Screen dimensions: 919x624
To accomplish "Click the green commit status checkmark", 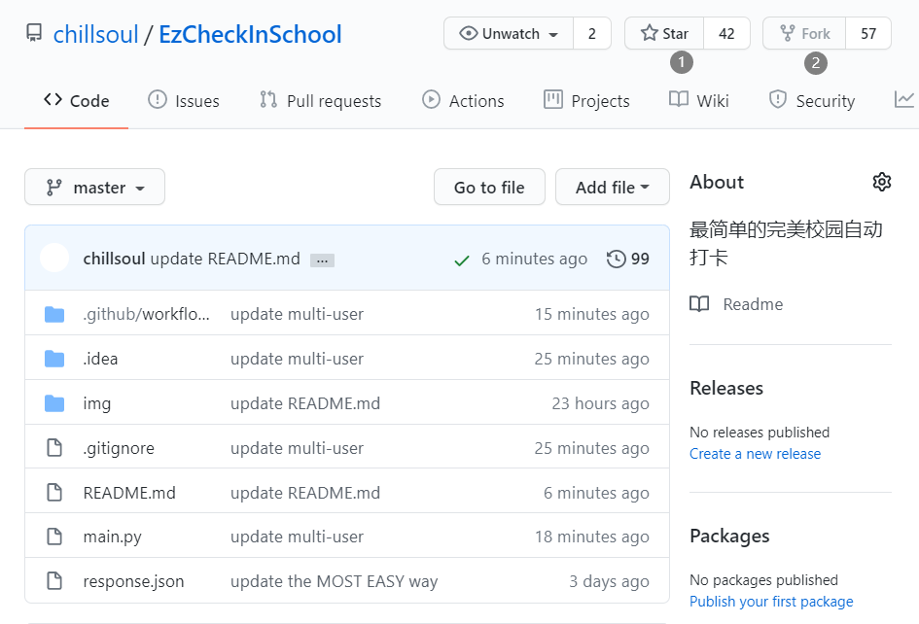I will pyautogui.click(x=462, y=260).
